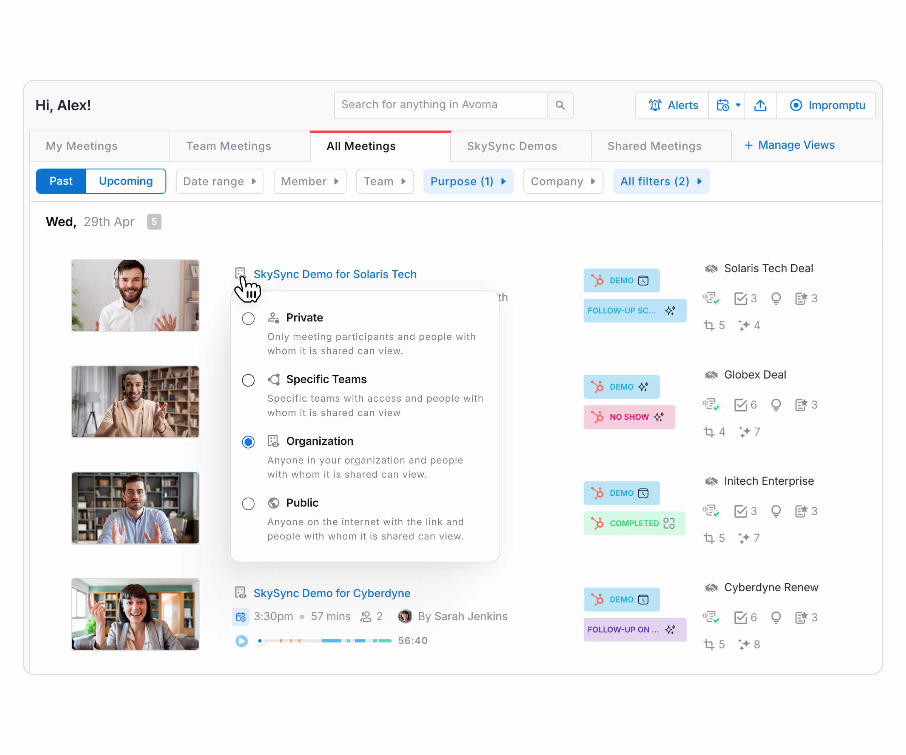Viewport: 906px width, 755px height.
Task: Toggle to Upcoming meetings
Action: [126, 181]
